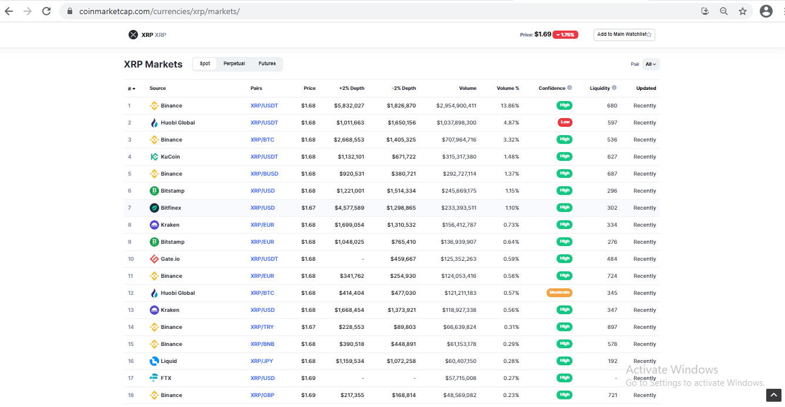This screenshot has width=785, height=407.
Task: Click the padlock site info icon
Action: [x=70, y=11]
